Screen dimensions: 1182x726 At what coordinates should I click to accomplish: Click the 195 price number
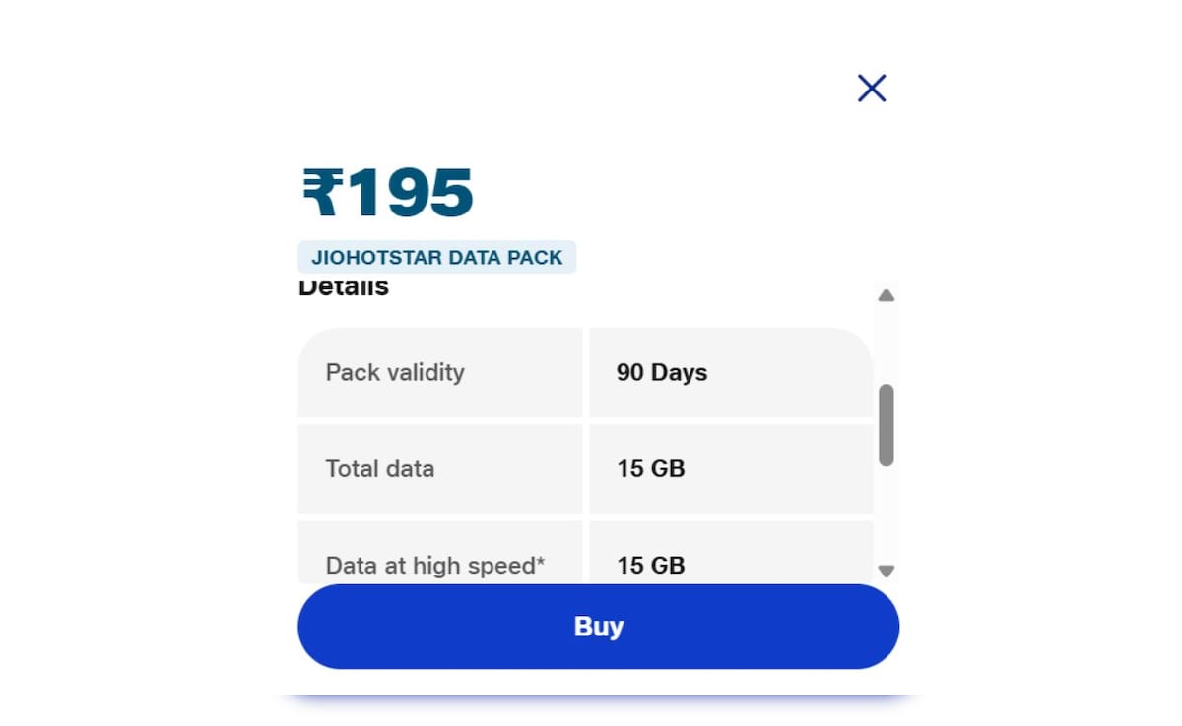click(410, 193)
